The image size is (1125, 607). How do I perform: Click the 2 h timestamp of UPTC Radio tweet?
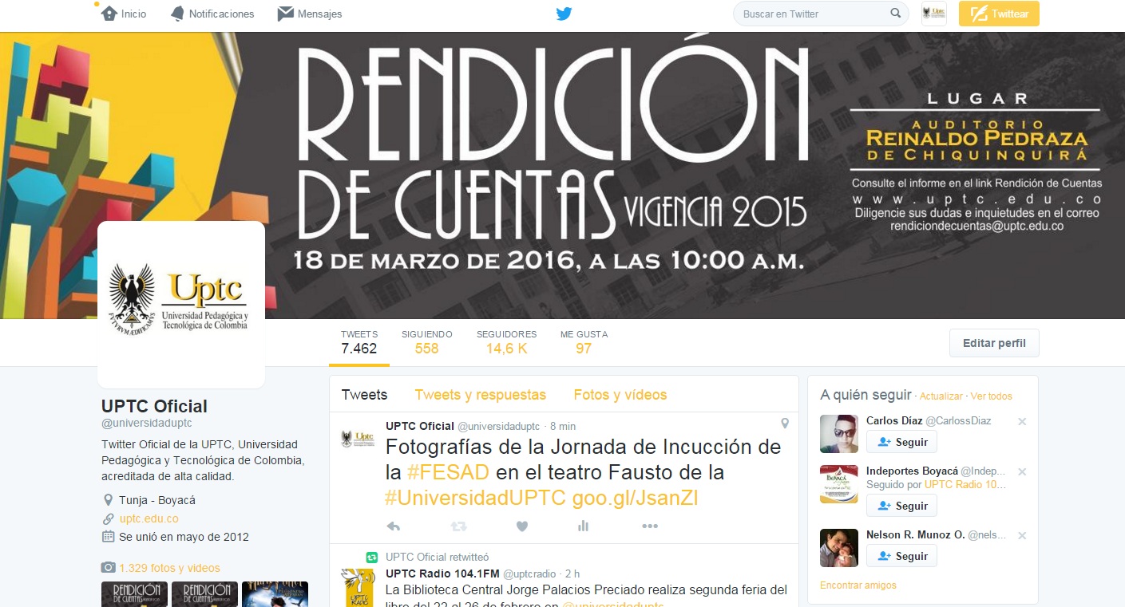click(572, 573)
